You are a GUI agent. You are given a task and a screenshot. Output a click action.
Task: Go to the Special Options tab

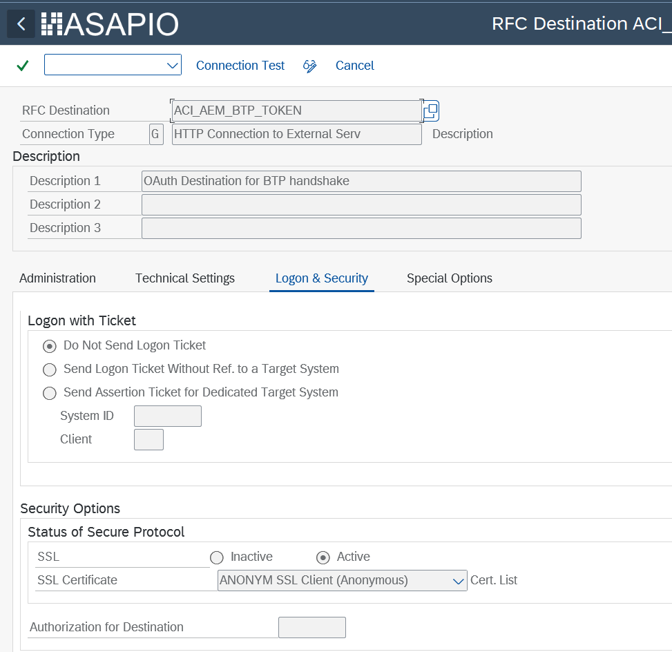(x=449, y=278)
